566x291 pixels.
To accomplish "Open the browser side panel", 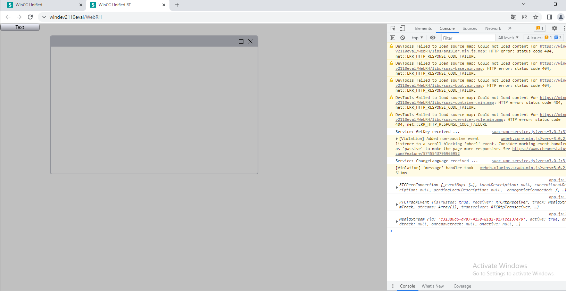I will (x=549, y=17).
